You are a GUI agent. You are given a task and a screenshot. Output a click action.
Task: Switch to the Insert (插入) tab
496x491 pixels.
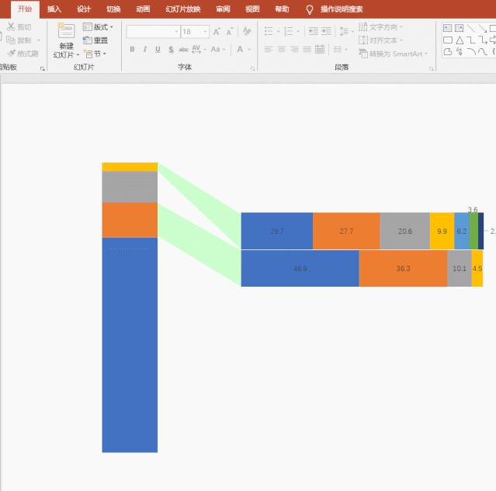pos(54,9)
